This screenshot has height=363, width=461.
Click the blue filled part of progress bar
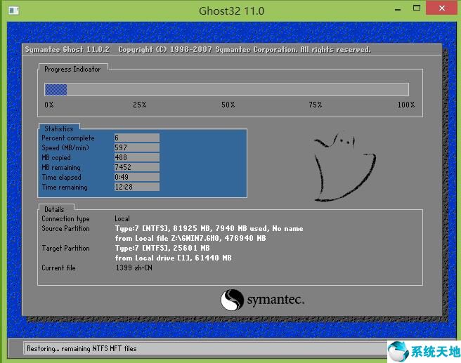coord(56,89)
